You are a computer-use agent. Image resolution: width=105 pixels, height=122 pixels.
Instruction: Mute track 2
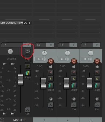pos(74,72)
